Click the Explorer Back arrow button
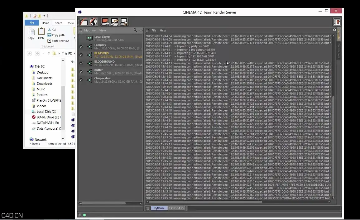 (29, 54)
